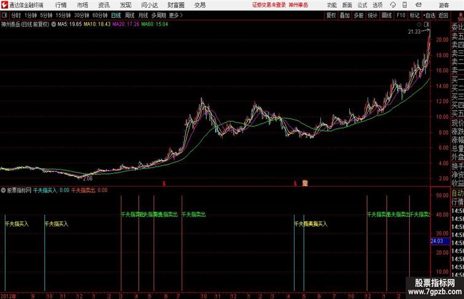464x299 pixels.
Task: Open the 自动 tab in right sidebar
Action: click(x=457, y=193)
